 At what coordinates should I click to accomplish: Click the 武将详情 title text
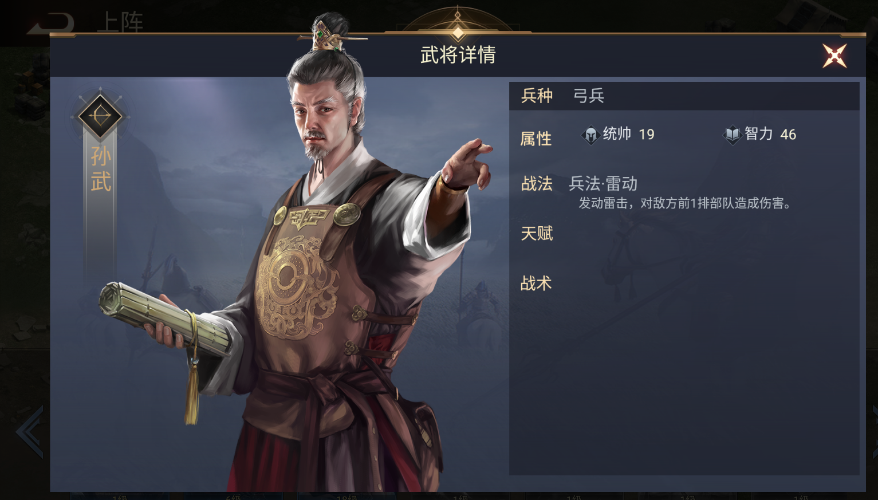coord(458,55)
